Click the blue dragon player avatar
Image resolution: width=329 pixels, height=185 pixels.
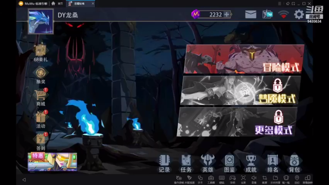tap(41, 21)
